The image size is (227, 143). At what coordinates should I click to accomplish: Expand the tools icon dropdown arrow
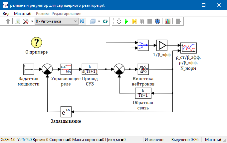(32, 21)
